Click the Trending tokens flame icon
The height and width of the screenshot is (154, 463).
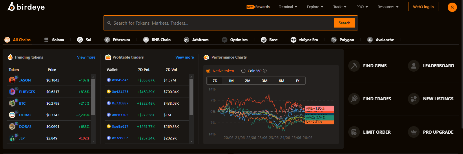10,57
